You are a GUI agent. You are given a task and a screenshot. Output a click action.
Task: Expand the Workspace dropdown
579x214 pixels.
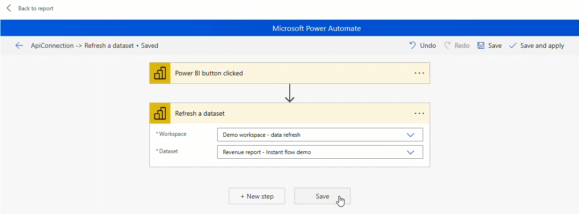320,135
